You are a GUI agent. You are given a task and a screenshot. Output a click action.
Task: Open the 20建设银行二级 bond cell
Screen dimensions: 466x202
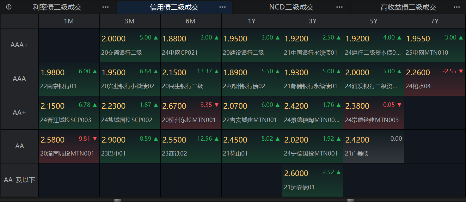(x=252, y=45)
